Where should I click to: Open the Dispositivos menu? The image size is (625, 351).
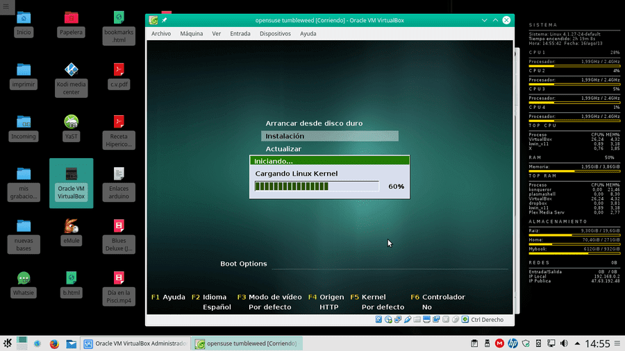pos(275,33)
